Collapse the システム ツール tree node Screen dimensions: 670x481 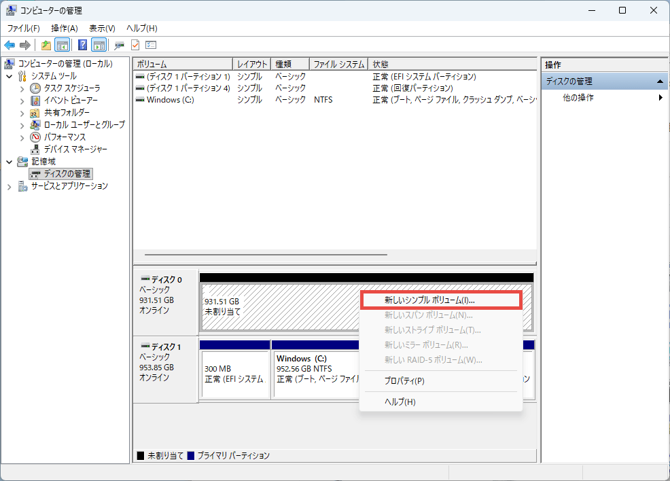coord(10,76)
